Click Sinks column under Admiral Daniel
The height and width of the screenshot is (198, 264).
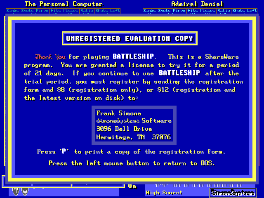150,11
